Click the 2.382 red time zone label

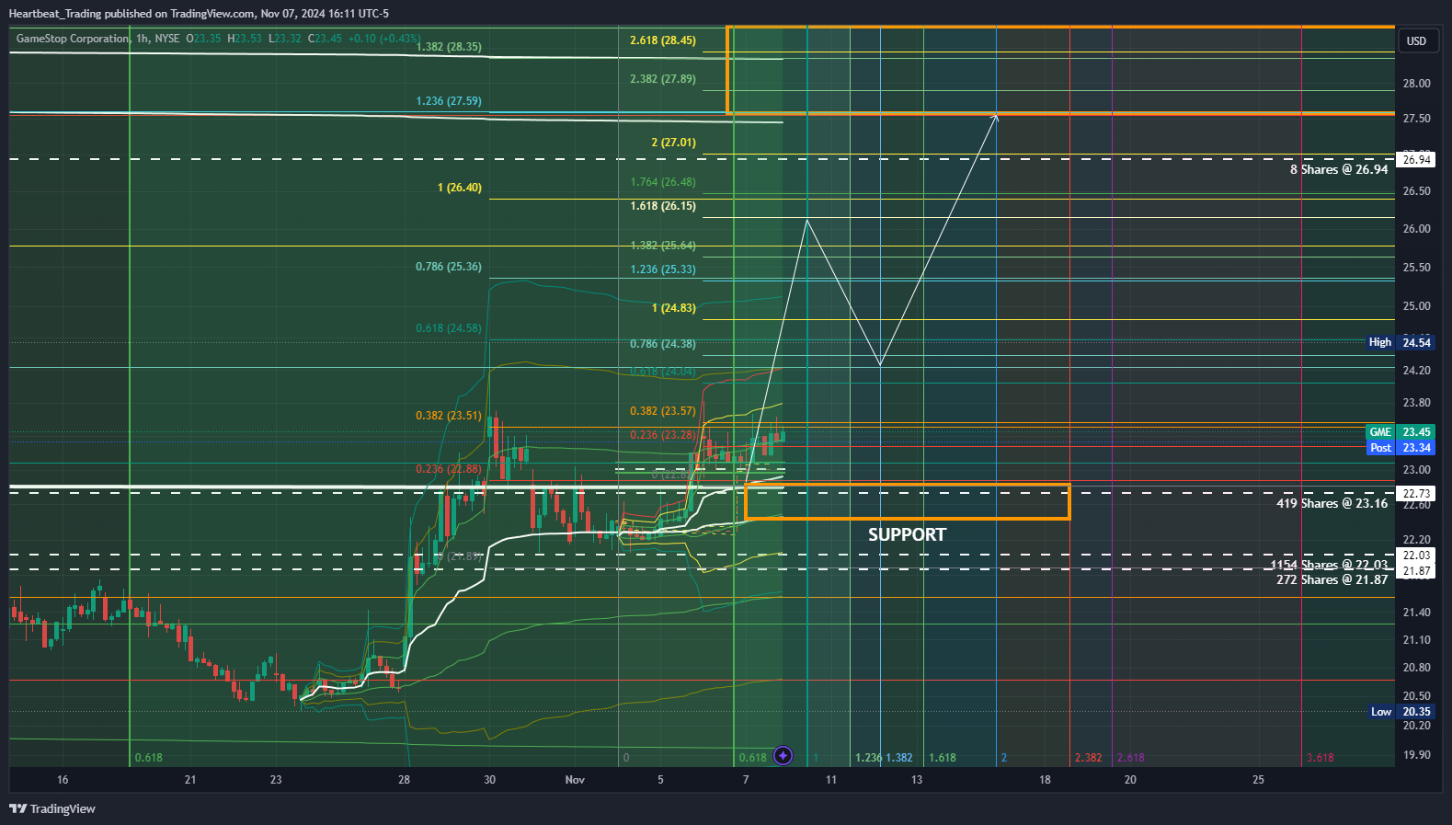coord(1088,758)
